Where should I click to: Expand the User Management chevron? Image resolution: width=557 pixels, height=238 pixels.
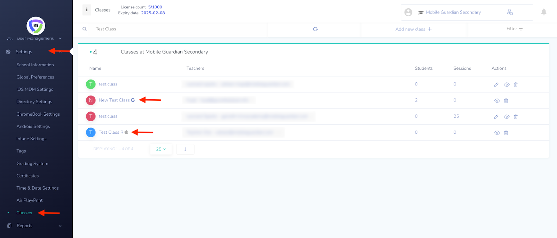point(60,38)
